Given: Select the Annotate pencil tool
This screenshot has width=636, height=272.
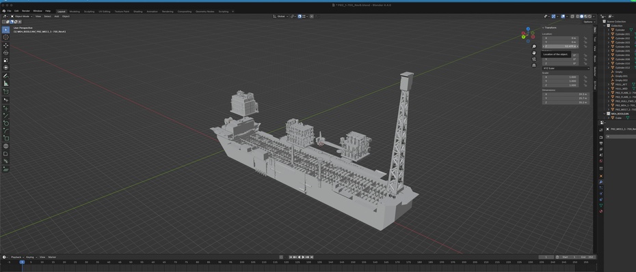Looking at the screenshot, I should pos(5,76).
